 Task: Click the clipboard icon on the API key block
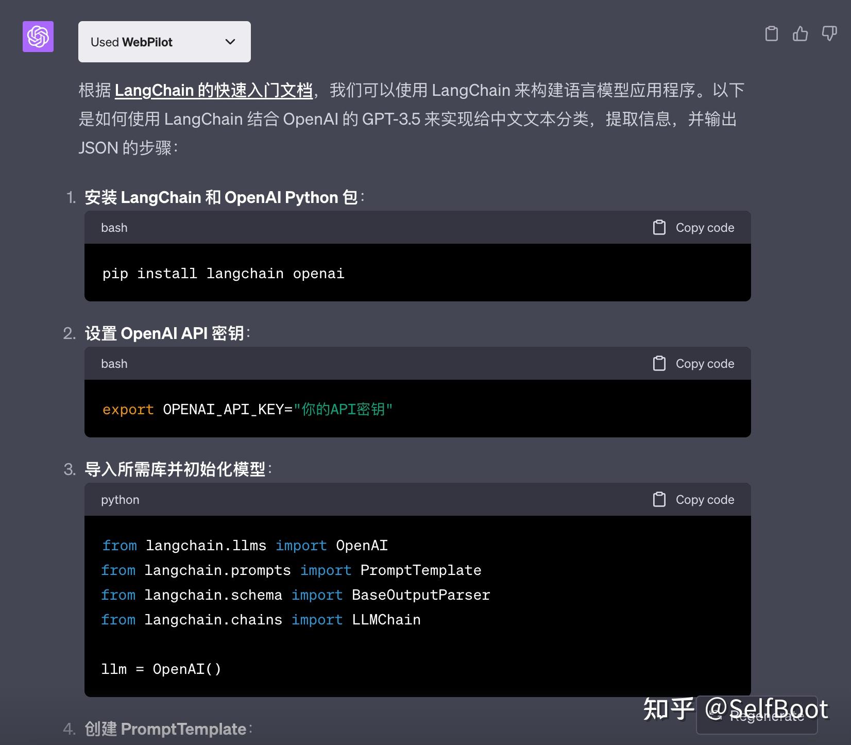coord(660,363)
